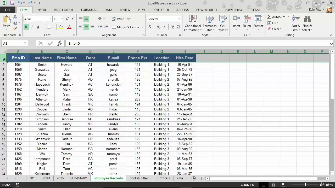The width and height of the screenshot is (335, 188).
Task: Apply the yellow fill color swatch
Action: click(61, 27)
